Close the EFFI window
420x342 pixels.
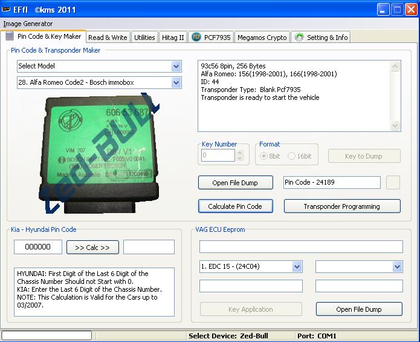(411, 10)
